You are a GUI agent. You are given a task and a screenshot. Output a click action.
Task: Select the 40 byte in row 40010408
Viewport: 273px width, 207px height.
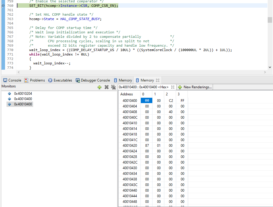[171, 112]
